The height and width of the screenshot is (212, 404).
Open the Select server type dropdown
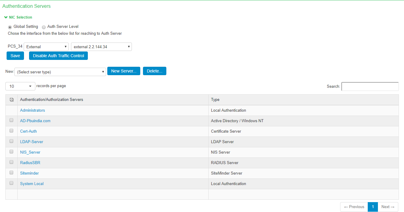click(x=60, y=72)
